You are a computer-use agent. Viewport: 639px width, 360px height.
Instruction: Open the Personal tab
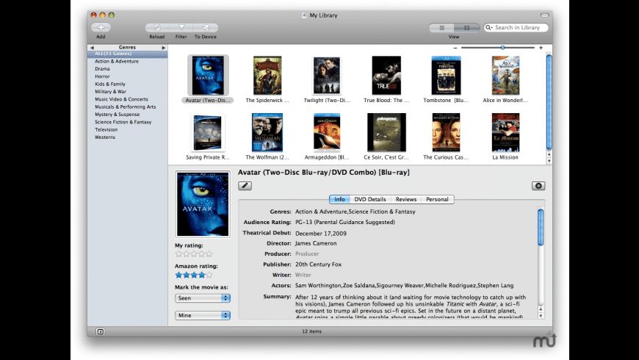[x=437, y=199]
